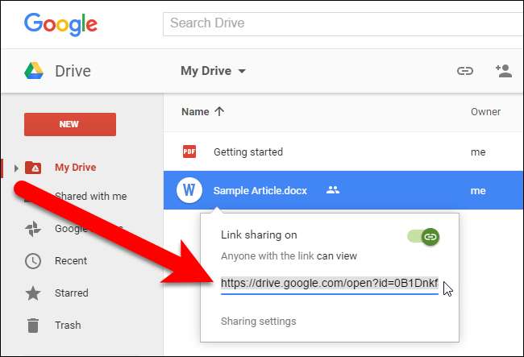
Task: Click the Search Drive box
Action: click(343, 23)
